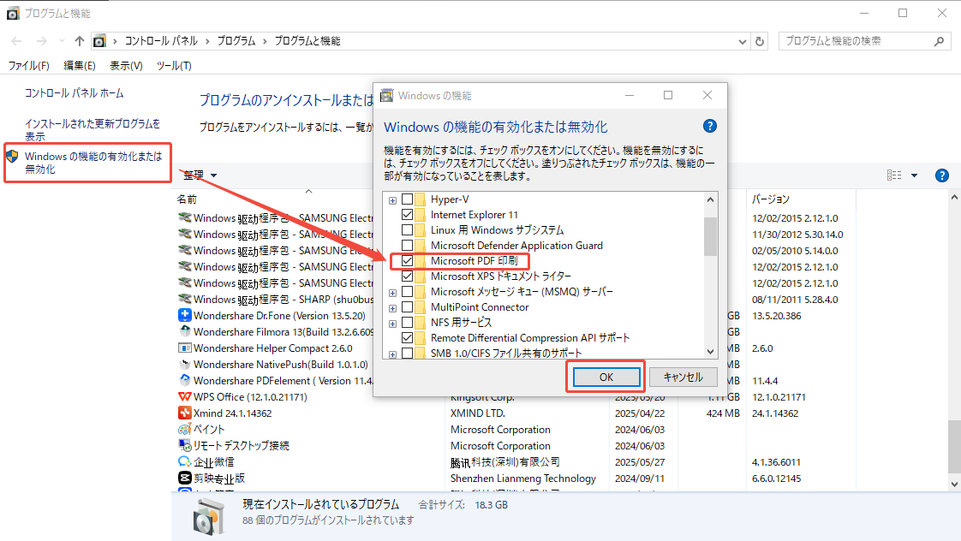Select Wondershare Dr.Fone program icon

click(184, 316)
